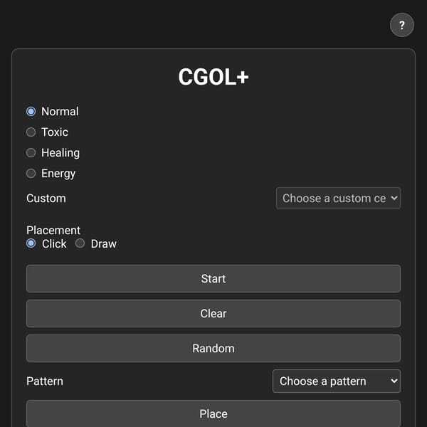The width and height of the screenshot is (427, 427).
Task: Open help via question mark icon
Action: [x=401, y=25]
